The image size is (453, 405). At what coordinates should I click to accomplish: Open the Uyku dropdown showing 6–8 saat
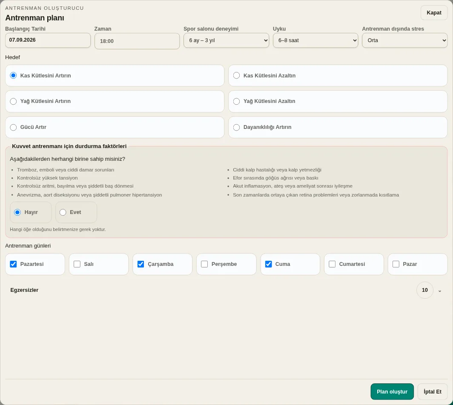pos(315,40)
